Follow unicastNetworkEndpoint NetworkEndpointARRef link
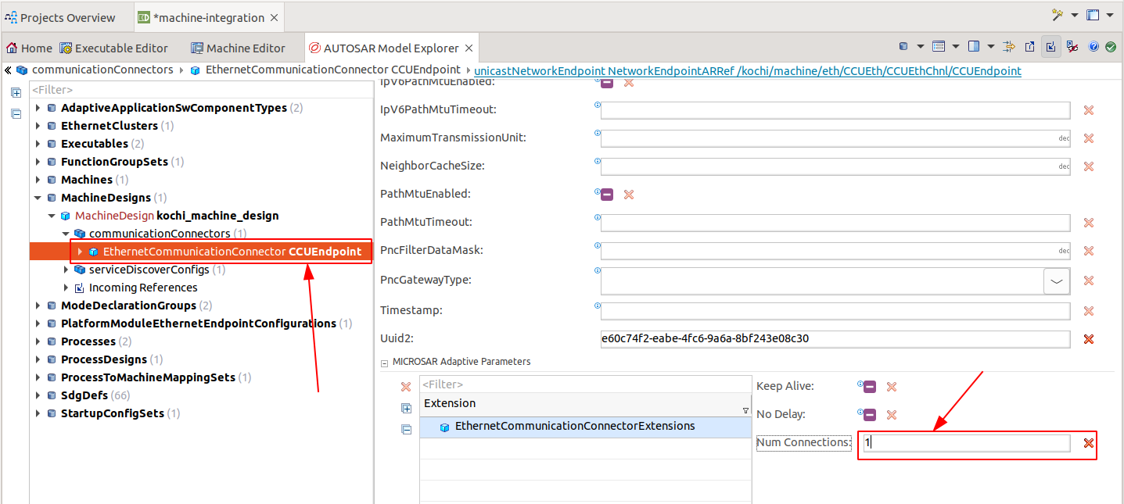The width and height of the screenshot is (1124, 504). pos(748,70)
